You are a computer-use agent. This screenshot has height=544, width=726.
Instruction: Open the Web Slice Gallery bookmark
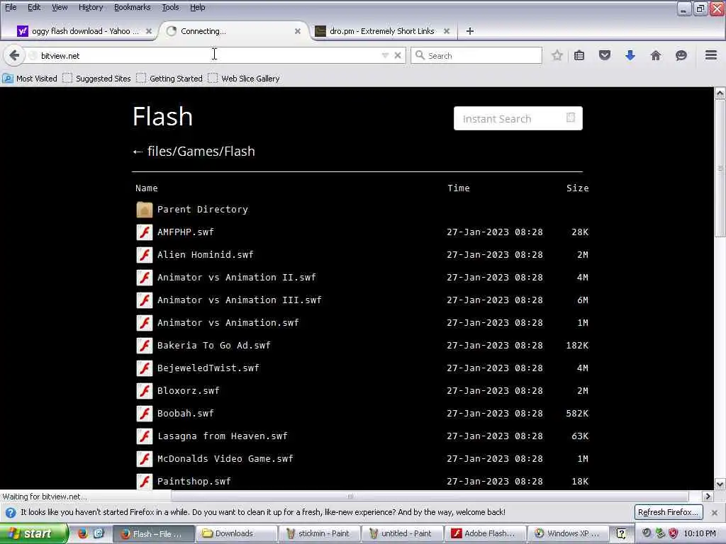click(x=244, y=79)
